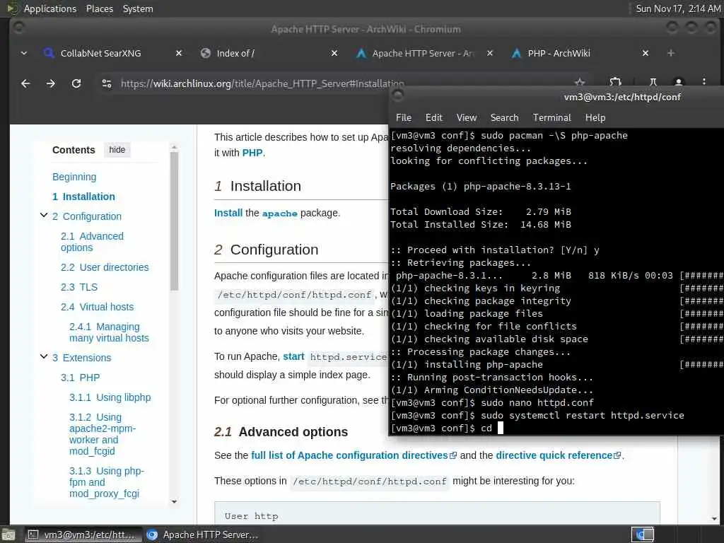Screen dimensions: 724x543
Task: Click the contents sidebar scrollbar thumb
Action: coord(174,221)
